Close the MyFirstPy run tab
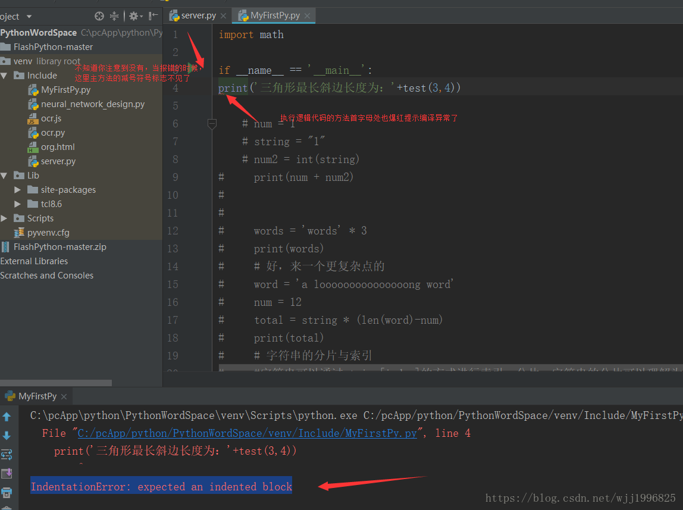Image resolution: width=683 pixels, height=510 pixels. (64, 396)
